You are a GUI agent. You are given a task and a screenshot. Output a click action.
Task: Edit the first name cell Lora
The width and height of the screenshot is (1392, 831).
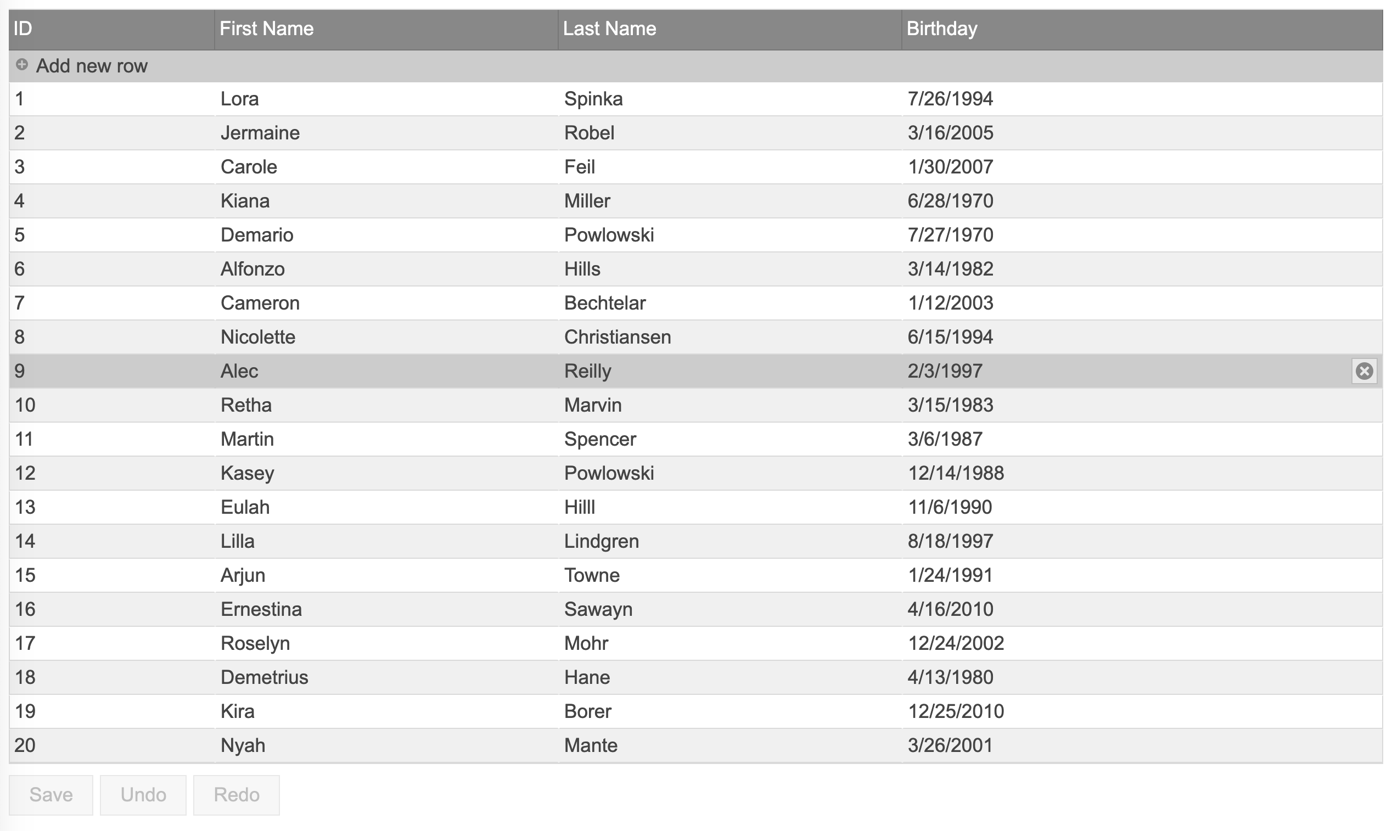(240, 99)
